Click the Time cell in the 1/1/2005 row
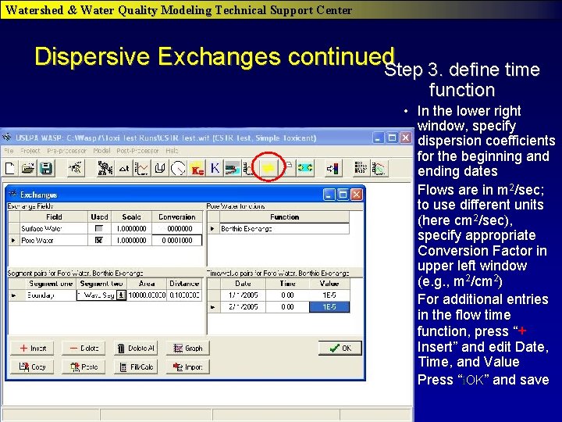Image resolution: width=562 pixels, height=422 pixels. [287, 295]
